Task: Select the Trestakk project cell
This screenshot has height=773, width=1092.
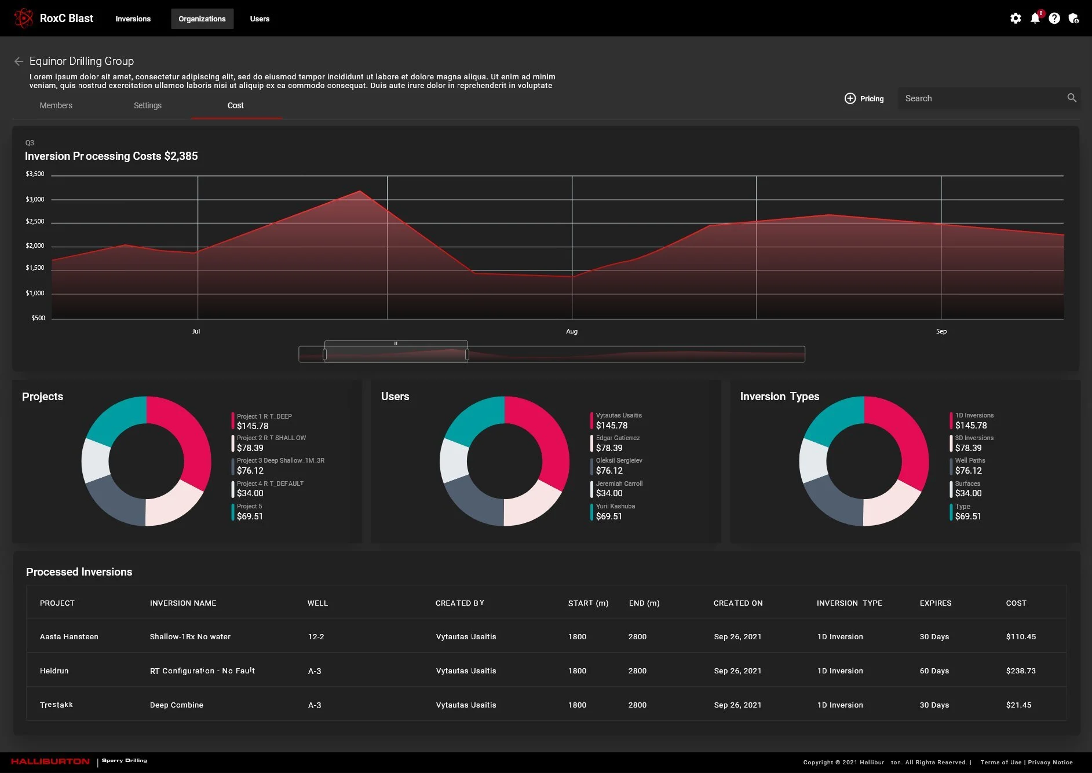Action: [x=56, y=705]
